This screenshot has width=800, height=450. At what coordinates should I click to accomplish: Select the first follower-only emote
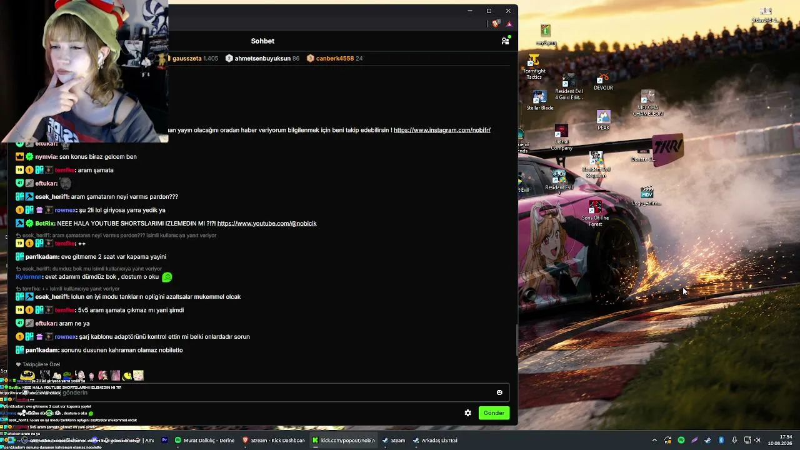(x=27, y=375)
